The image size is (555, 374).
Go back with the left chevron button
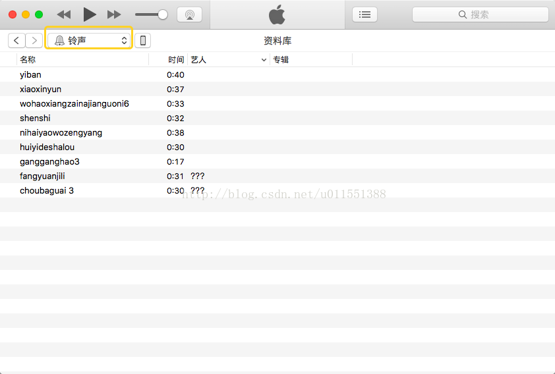click(16, 41)
